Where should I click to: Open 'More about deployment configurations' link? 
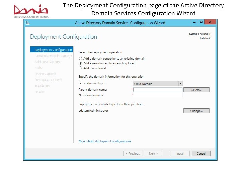coord(105,141)
